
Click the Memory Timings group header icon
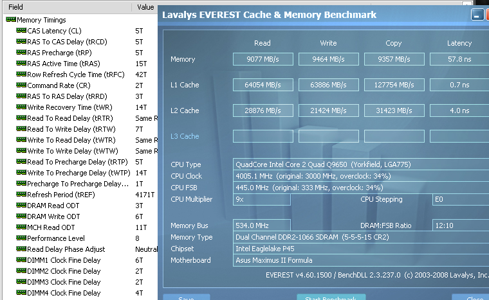(11, 20)
